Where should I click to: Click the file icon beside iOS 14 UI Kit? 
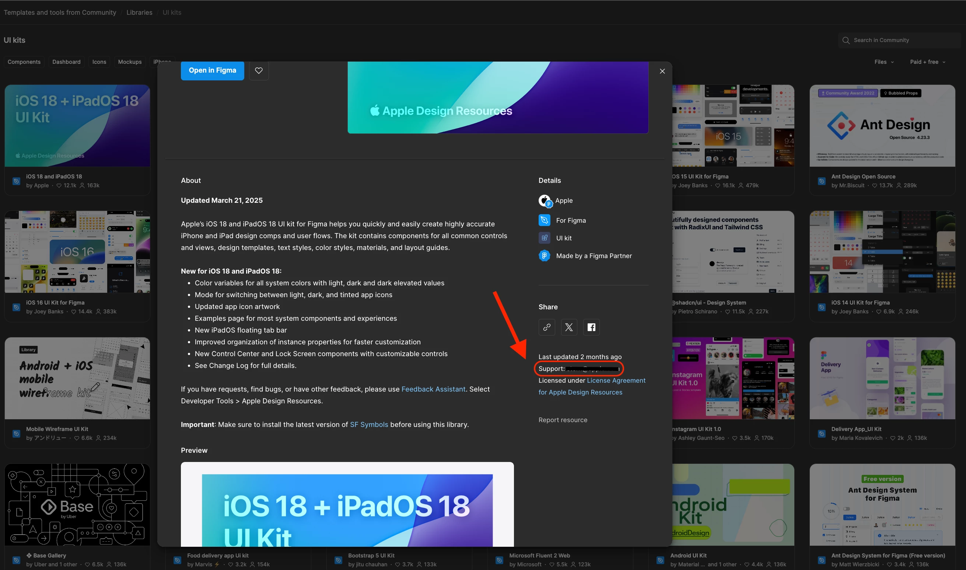coord(821,307)
